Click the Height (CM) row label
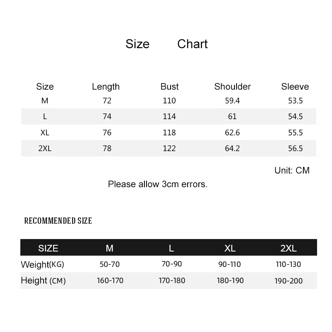Screen dimensions: 332x332 pyautogui.click(x=43, y=281)
